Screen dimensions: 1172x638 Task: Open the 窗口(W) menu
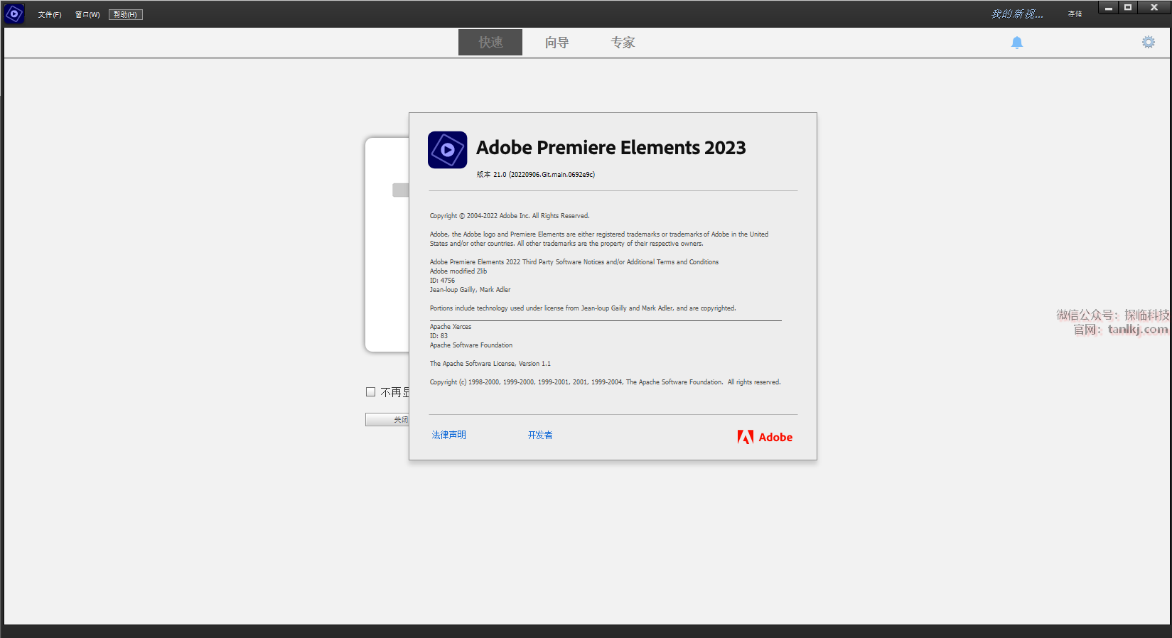[x=87, y=15]
